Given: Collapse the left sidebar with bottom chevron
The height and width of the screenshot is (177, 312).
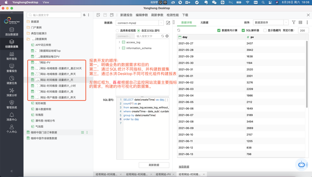Looking at the screenshot, I should click(x=12, y=171).
